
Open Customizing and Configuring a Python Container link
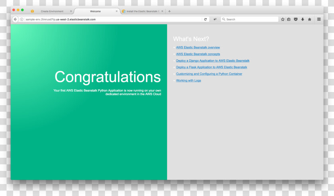tap(209, 74)
